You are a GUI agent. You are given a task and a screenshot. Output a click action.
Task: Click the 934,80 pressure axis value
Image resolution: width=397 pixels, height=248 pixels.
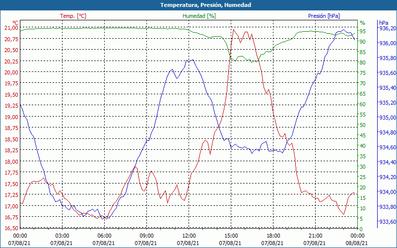(388, 132)
